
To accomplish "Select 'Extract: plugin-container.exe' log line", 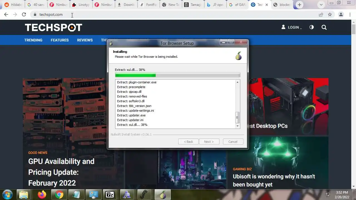I will pos(137,82).
